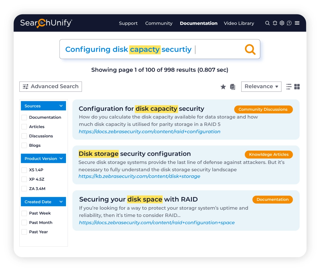Tick the Past Month date filter
The image size is (320, 271).
pos(24,223)
